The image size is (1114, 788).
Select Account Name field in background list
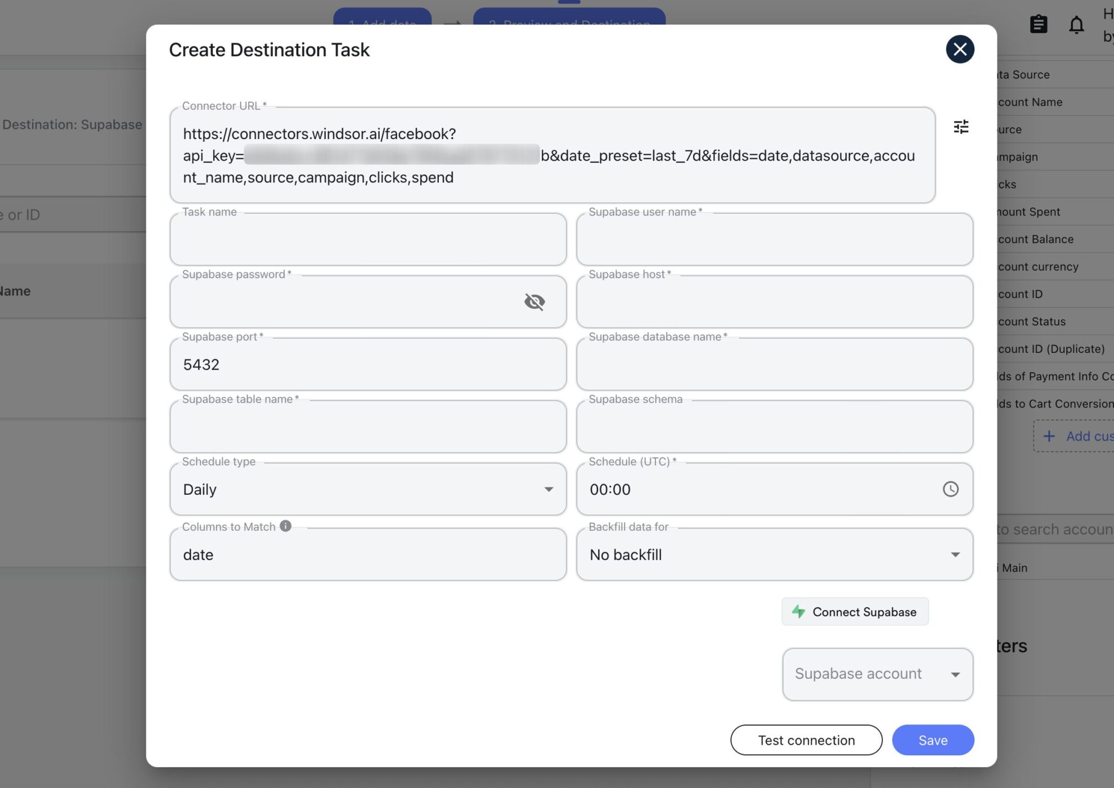click(1055, 102)
